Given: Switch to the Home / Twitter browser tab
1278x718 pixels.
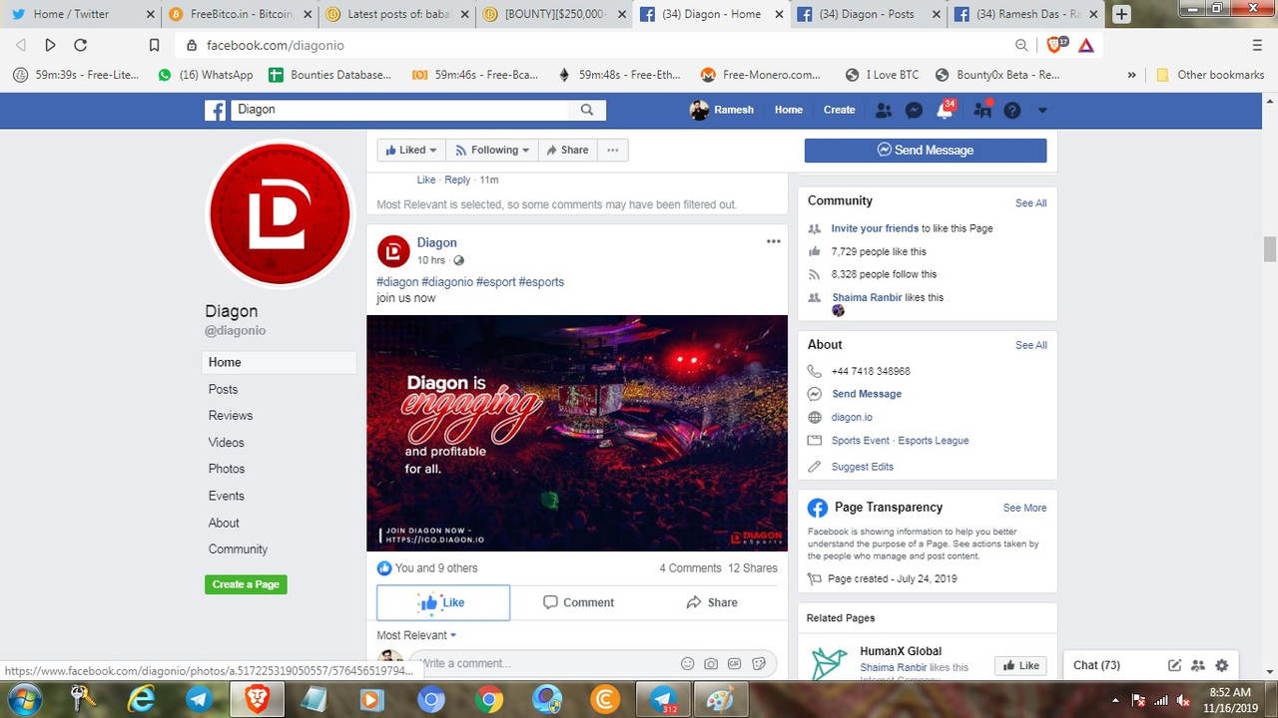Looking at the screenshot, I should click(x=82, y=14).
